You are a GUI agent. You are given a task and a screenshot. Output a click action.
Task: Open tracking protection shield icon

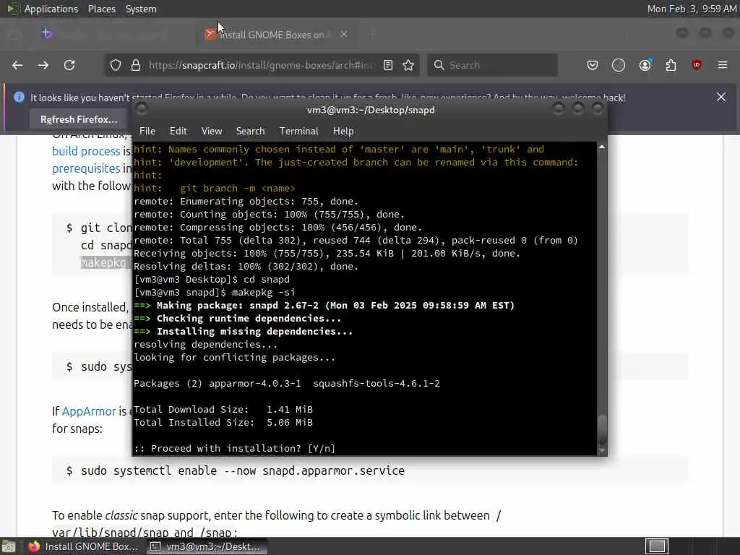tap(116, 65)
